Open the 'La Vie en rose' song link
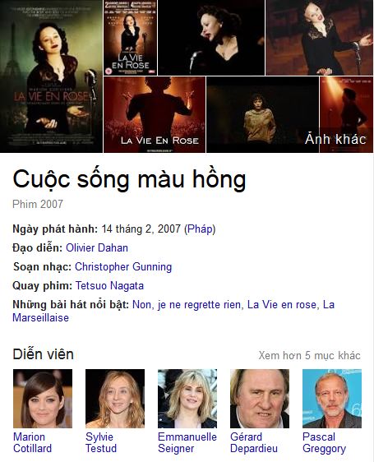 coord(282,304)
